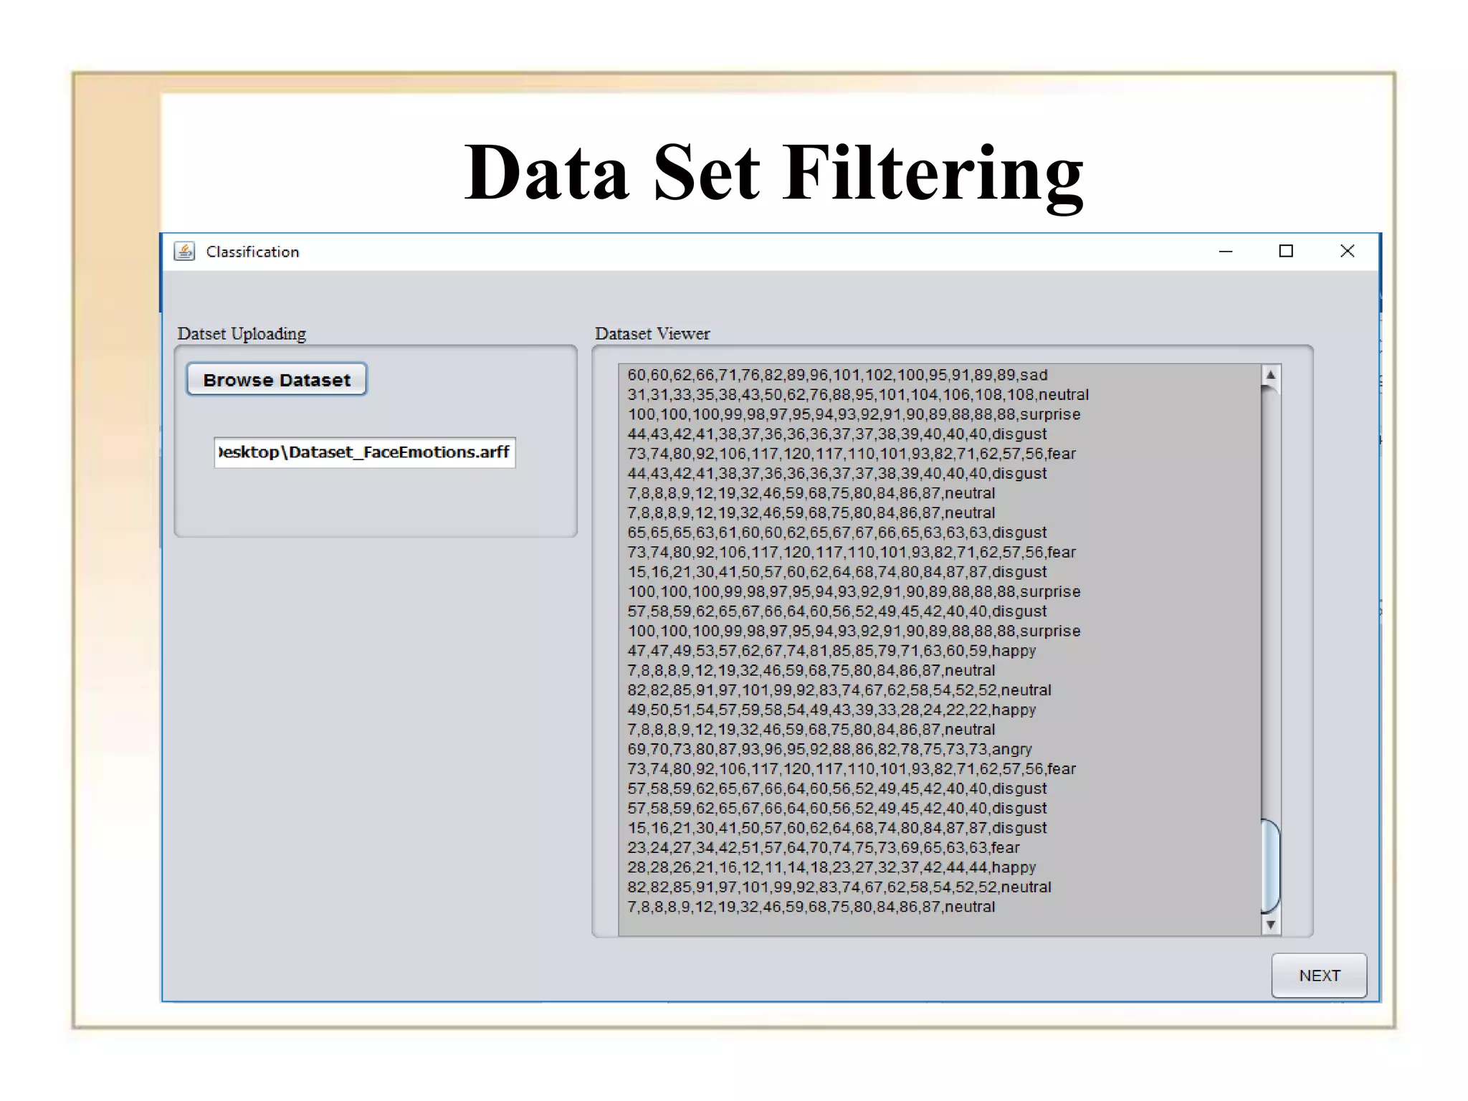Click the scroll down arrow in Dataset Viewer

click(x=1270, y=925)
